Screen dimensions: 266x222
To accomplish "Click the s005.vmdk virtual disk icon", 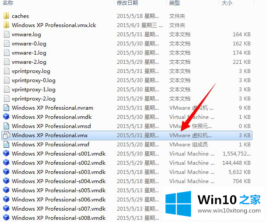I will [7, 190].
